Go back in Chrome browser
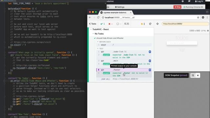This screenshot has height=118, width=210. (90, 17)
